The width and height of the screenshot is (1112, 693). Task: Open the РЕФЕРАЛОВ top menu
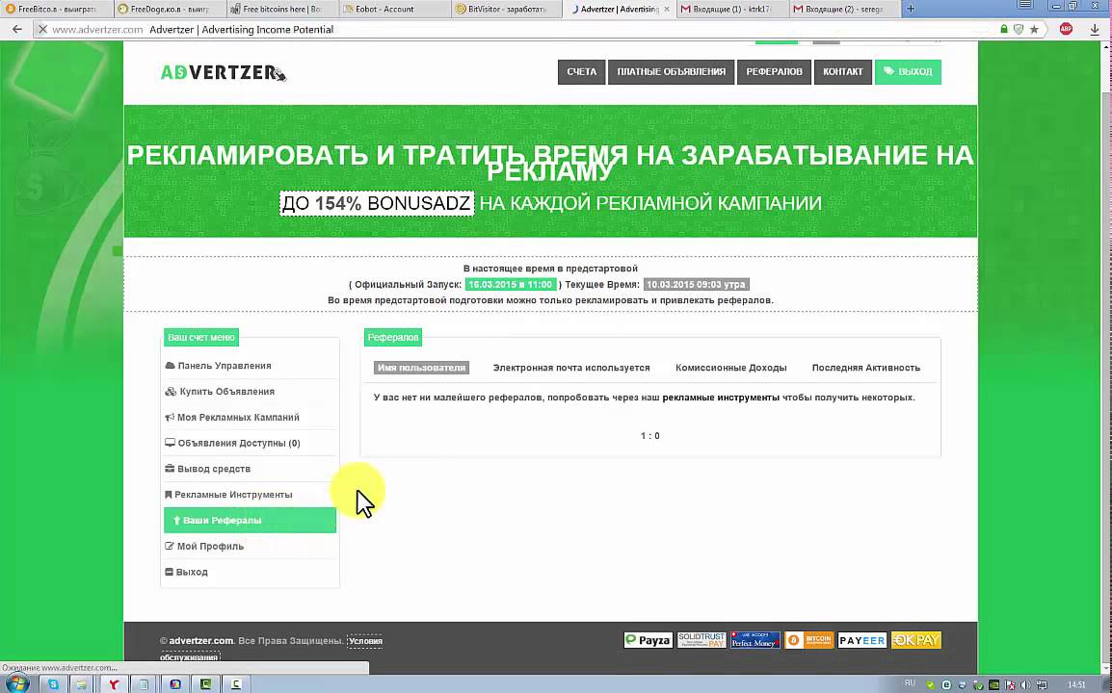(x=774, y=71)
